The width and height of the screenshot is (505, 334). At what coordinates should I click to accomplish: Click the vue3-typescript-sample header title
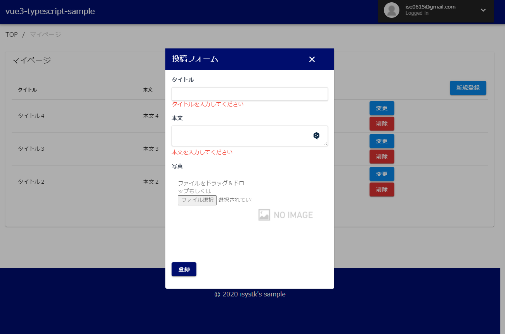tap(50, 11)
